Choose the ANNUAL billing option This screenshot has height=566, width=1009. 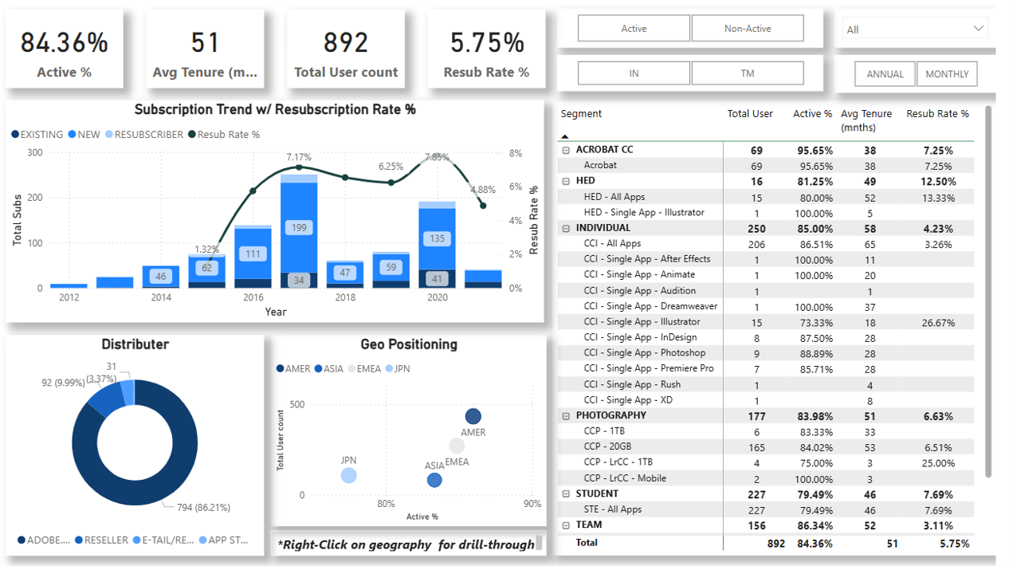885,74
